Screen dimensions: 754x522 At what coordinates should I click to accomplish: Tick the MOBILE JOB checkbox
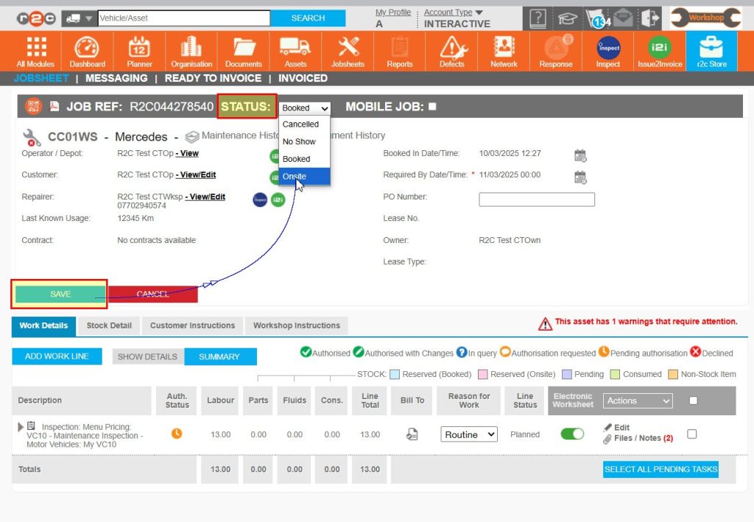point(431,107)
